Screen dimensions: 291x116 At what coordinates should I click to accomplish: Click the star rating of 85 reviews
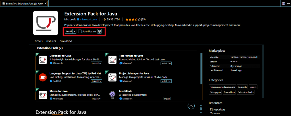point(135,19)
